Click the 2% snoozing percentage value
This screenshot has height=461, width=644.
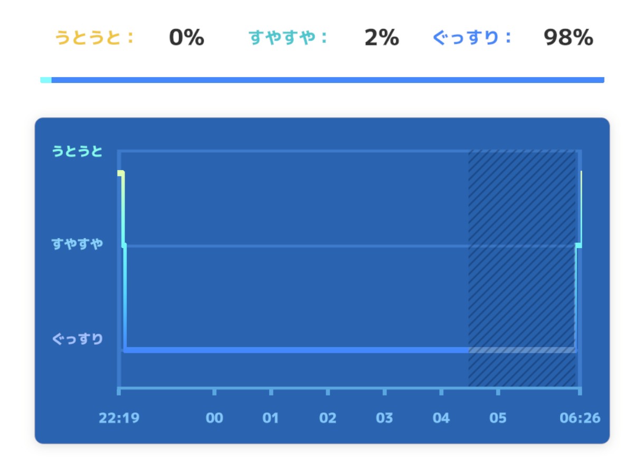(x=382, y=38)
